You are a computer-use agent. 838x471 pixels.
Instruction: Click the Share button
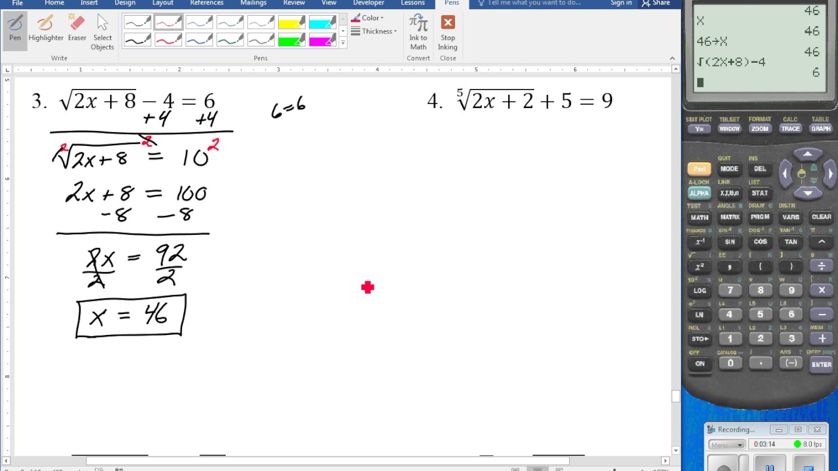click(x=657, y=3)
